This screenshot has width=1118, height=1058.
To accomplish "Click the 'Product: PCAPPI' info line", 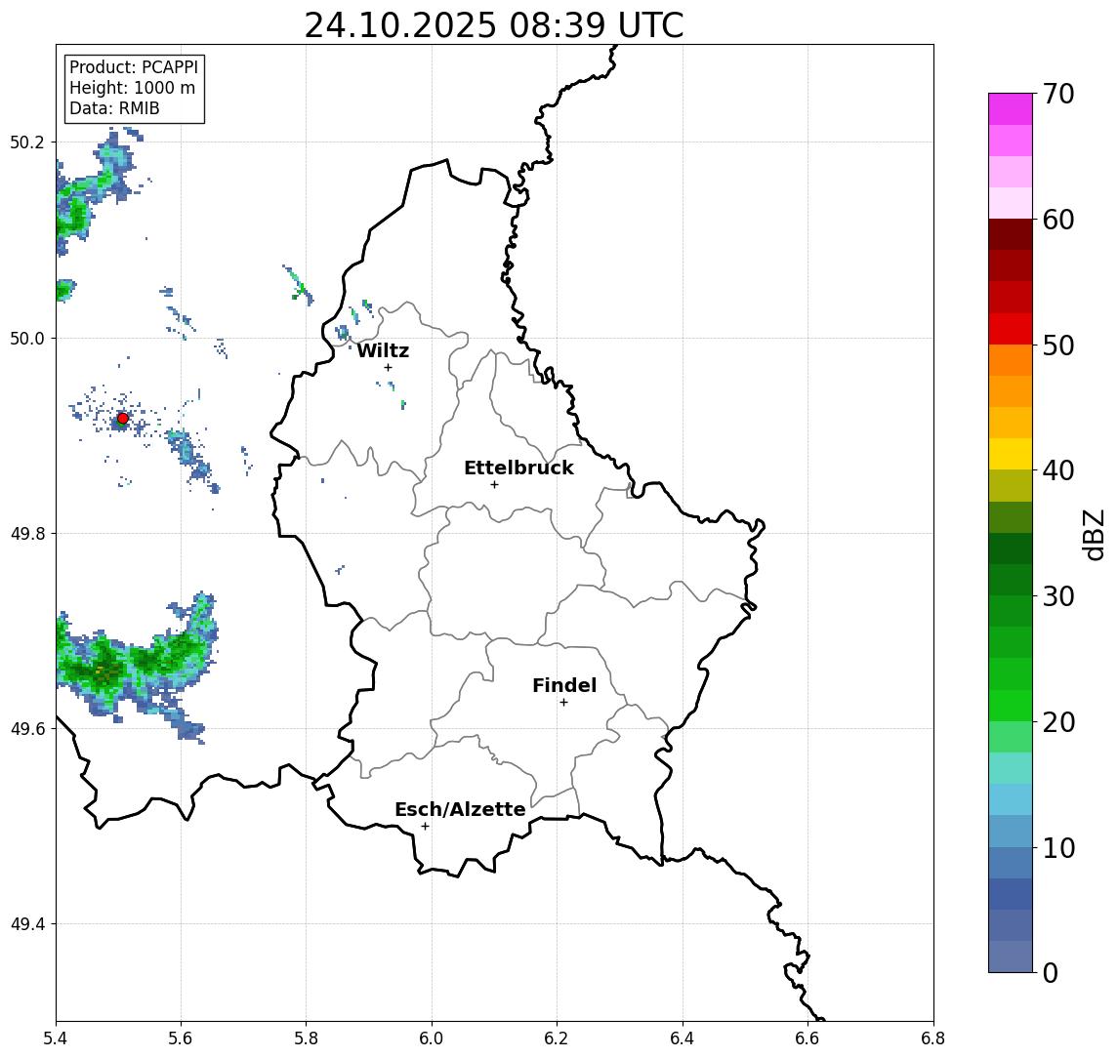I will [134, 67].
